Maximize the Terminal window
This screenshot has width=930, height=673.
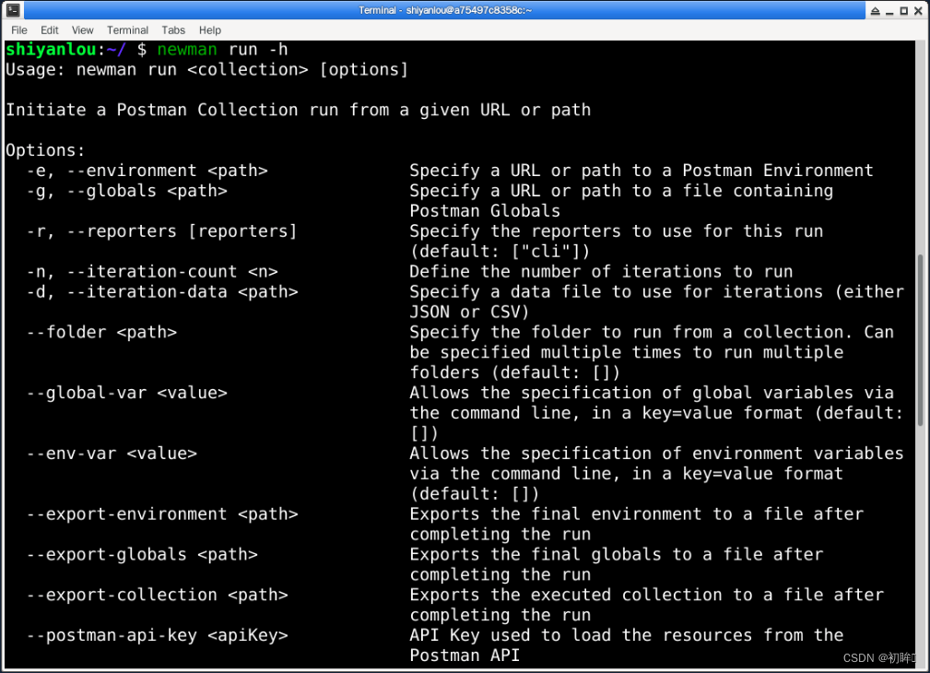(904, 11)
